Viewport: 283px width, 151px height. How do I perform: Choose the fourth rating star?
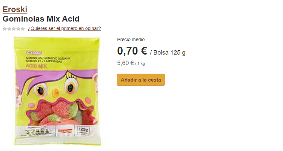(x=18, y=29)
